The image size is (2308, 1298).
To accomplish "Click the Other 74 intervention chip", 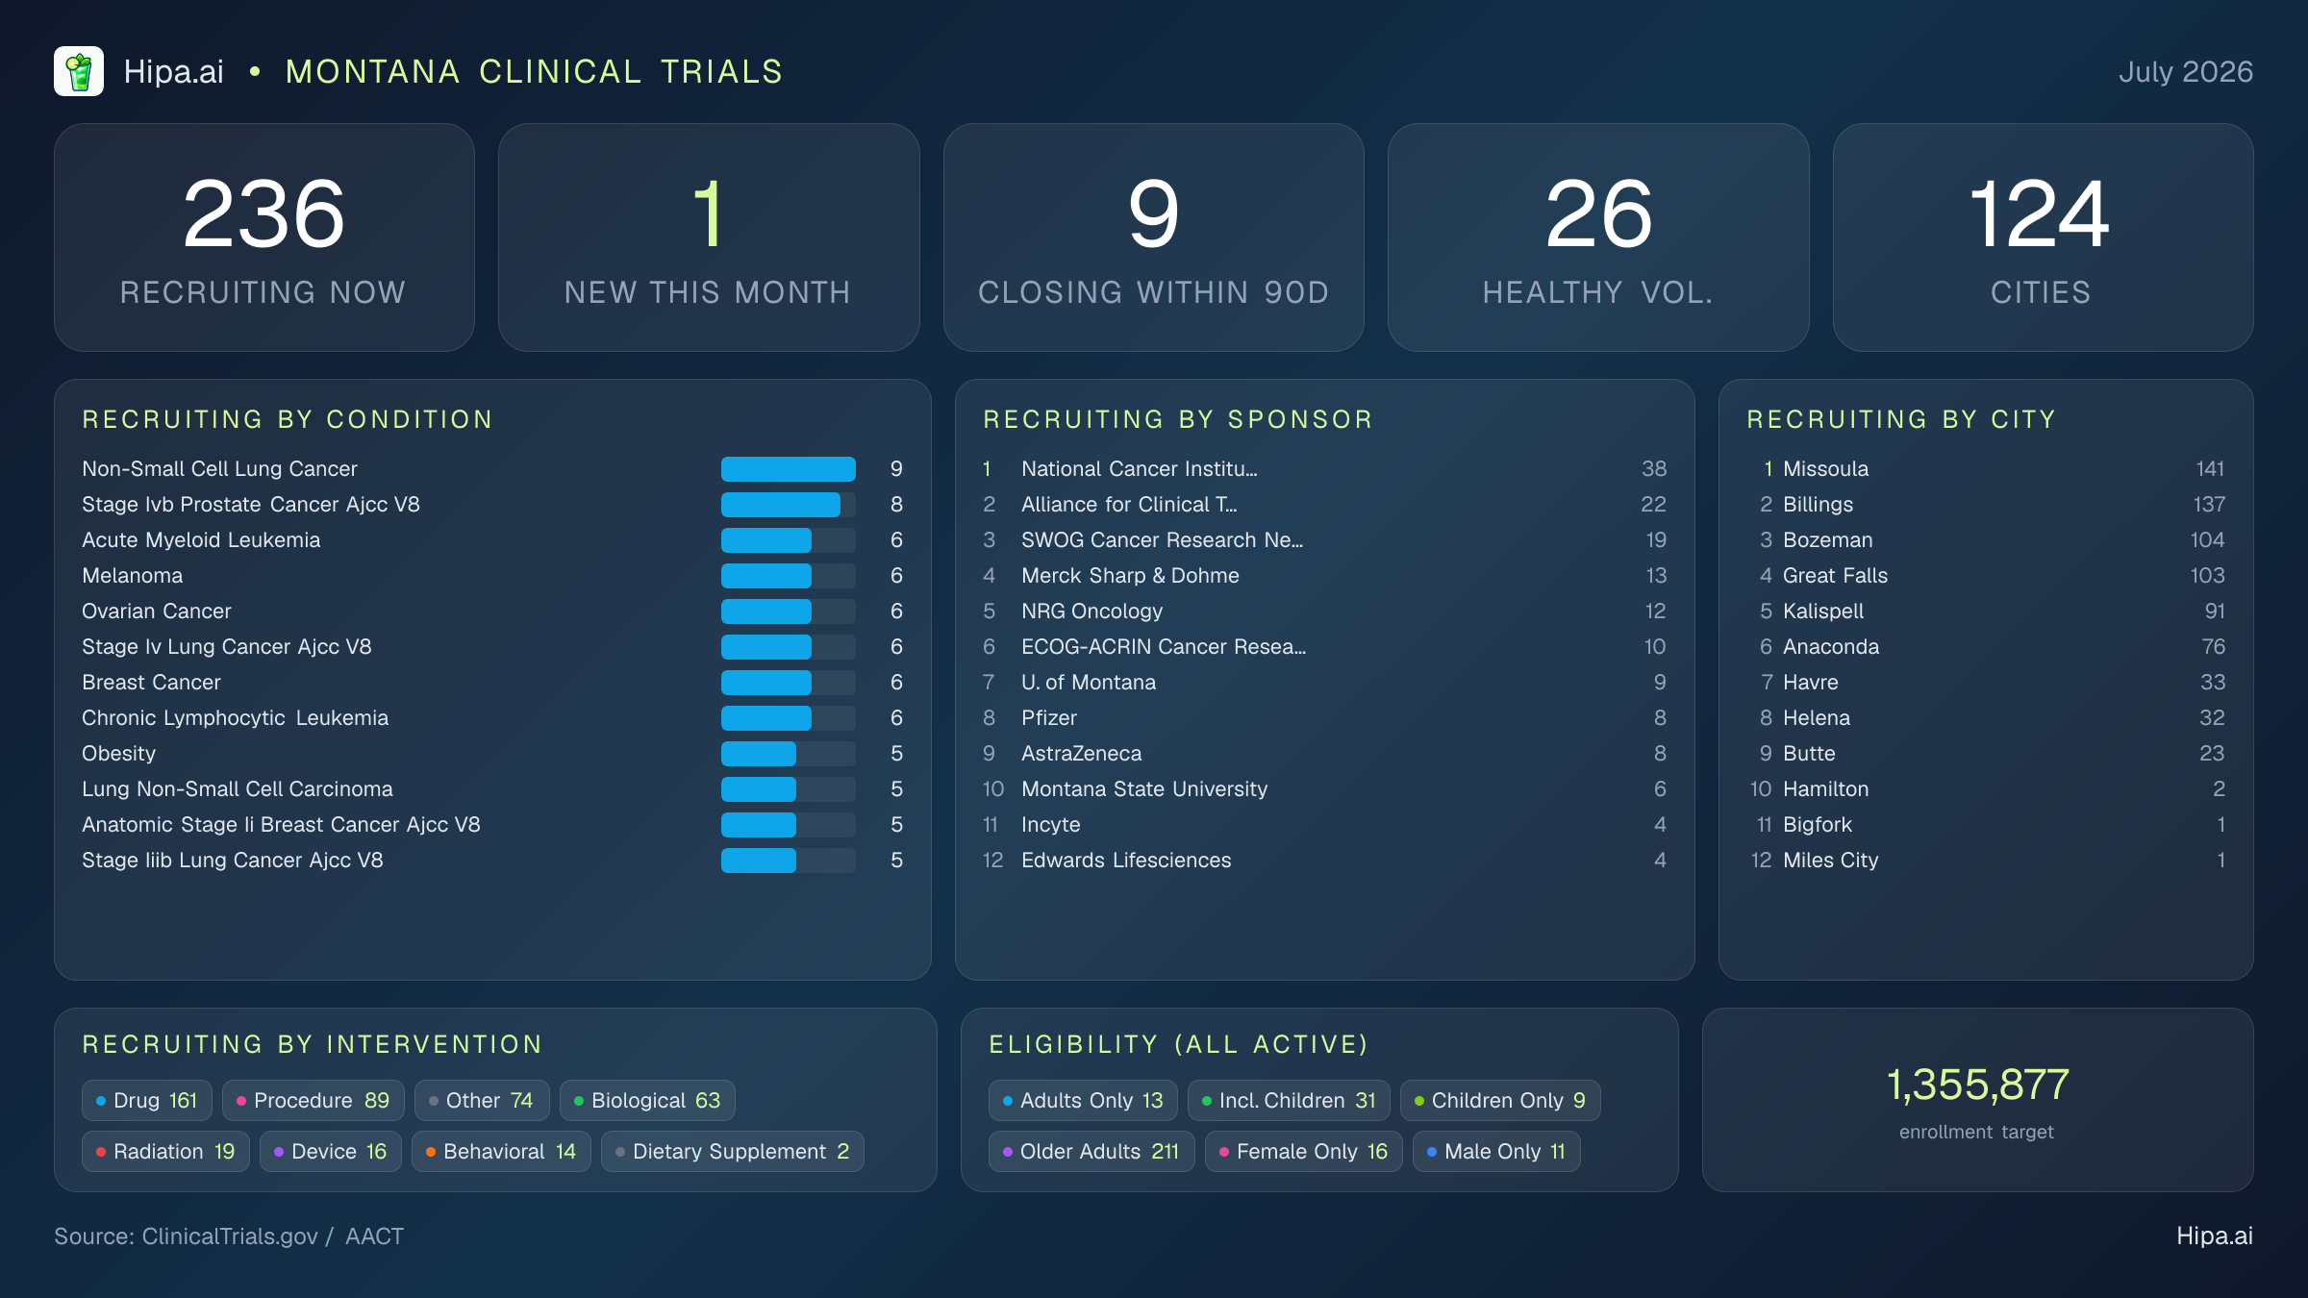I will (x=482, y=1101).
